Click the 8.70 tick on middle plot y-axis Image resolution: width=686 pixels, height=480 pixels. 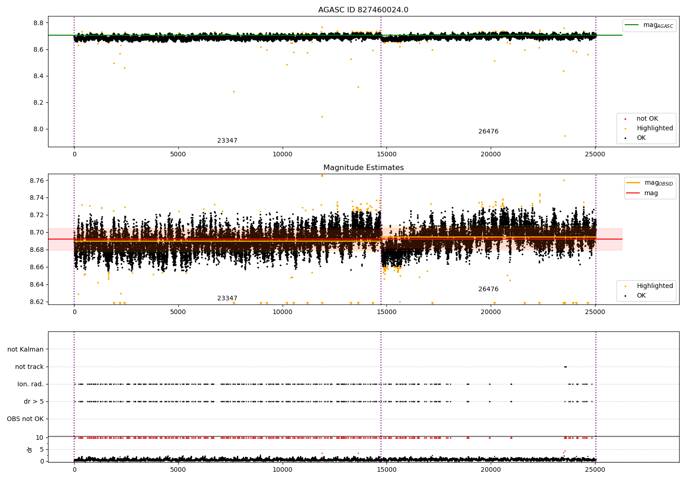coord(37,233)
